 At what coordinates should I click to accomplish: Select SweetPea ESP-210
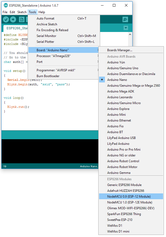[x=131, y=220]
